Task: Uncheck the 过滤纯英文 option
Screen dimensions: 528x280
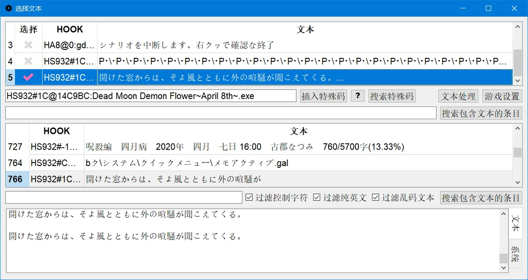Action: click(317, 197)
